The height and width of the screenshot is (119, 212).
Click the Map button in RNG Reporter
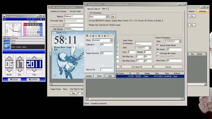pyautogui.click(x=74, y=93)
